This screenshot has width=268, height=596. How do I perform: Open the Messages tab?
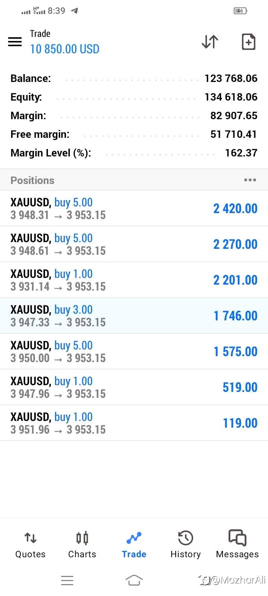click(x=237, y=545)
